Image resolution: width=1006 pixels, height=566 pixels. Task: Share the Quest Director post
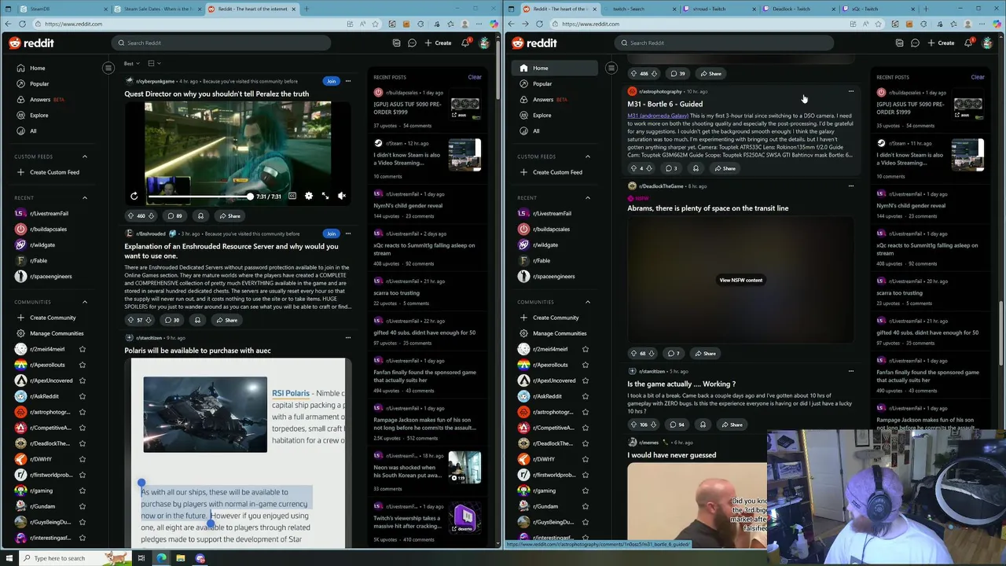(x=229, y=215)
